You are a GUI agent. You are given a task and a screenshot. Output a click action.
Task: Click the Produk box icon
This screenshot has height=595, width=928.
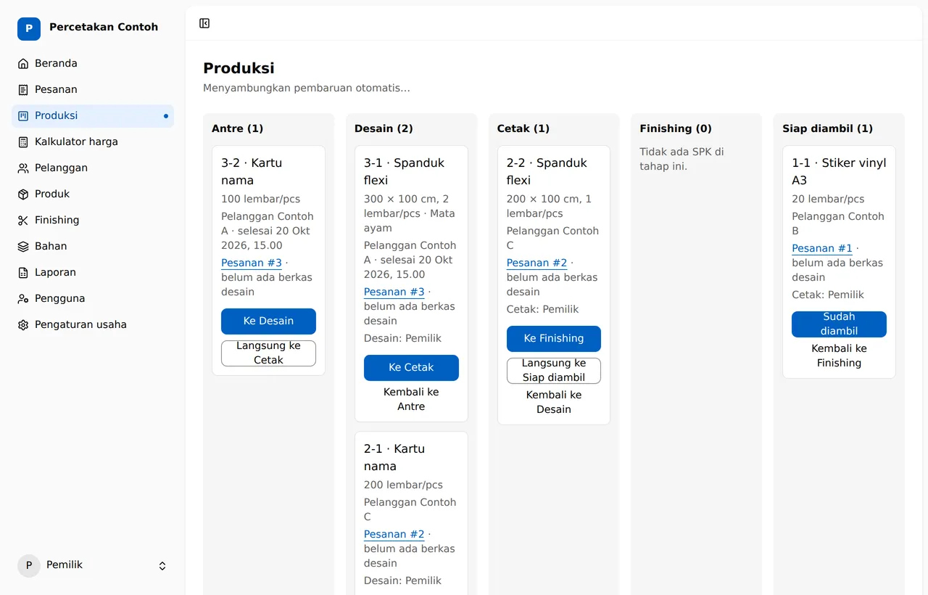pyautogui.click(x=23, y=194)
